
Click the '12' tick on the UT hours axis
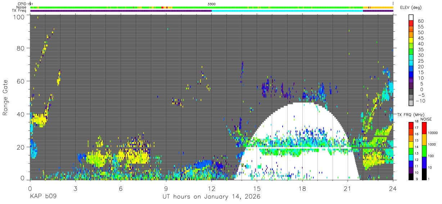tap(212, 188)
